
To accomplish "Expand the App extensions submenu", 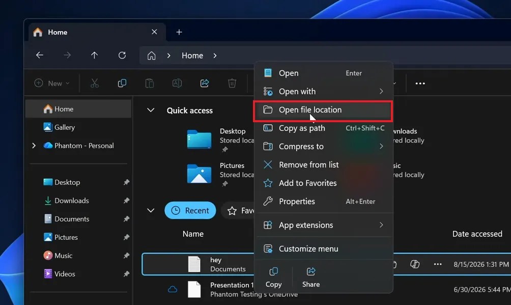I will point(381,225).
